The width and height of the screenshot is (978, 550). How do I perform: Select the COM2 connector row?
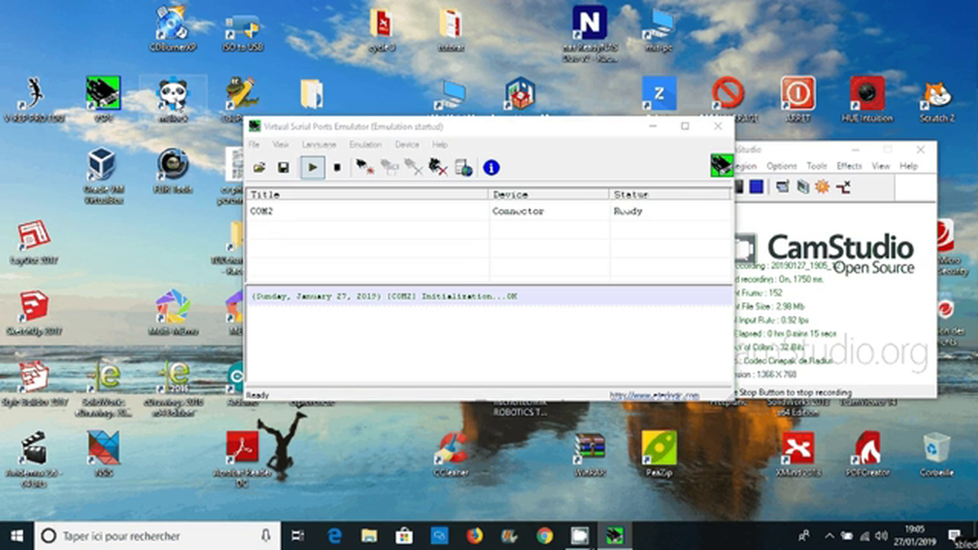[367, 211]
